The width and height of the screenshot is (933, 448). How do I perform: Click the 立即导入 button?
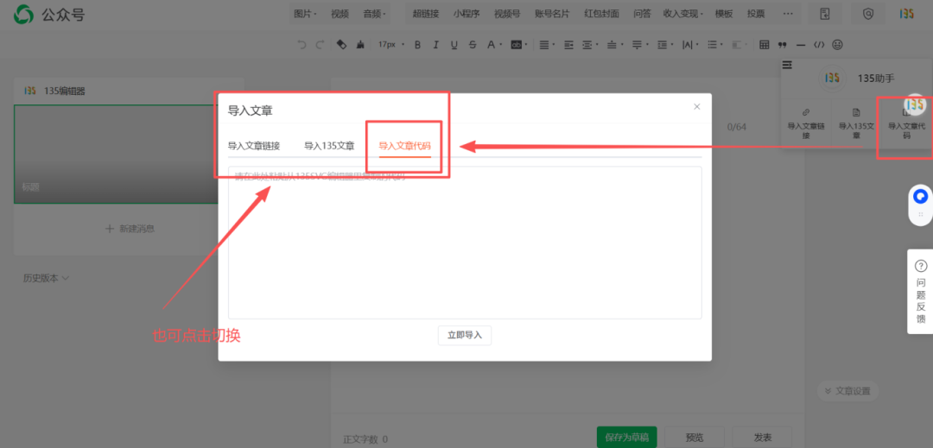point(465,335)
